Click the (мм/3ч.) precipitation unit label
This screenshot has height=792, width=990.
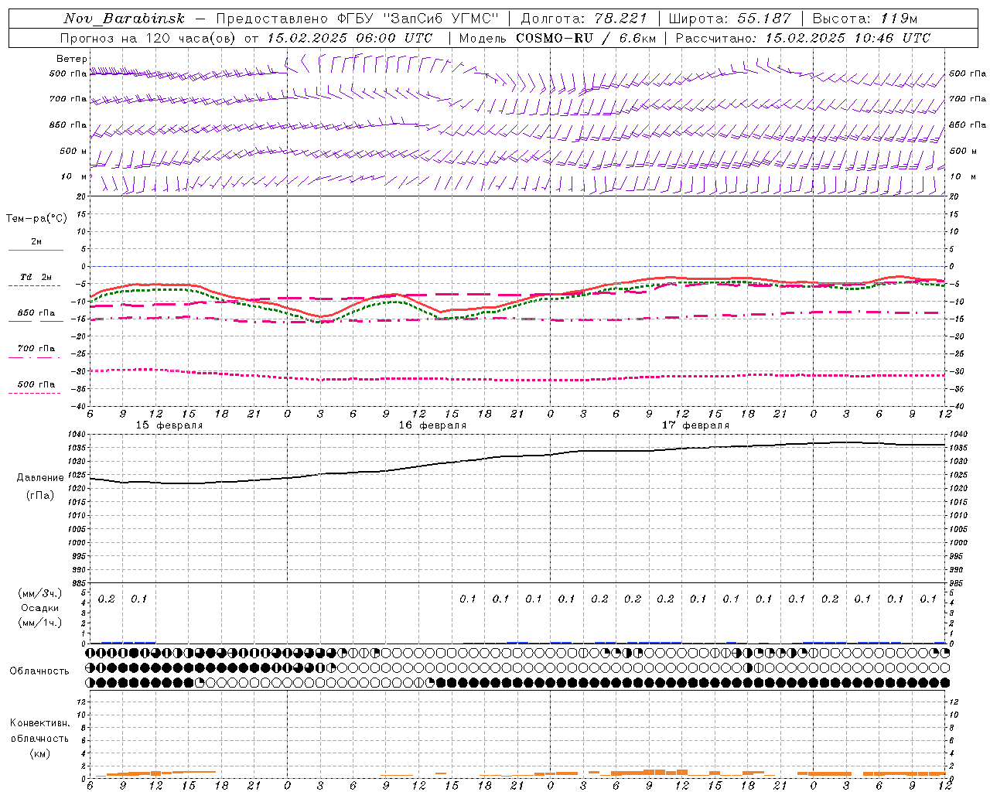[40, 593]
